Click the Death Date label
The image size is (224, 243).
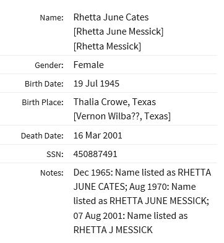(42, 136)
